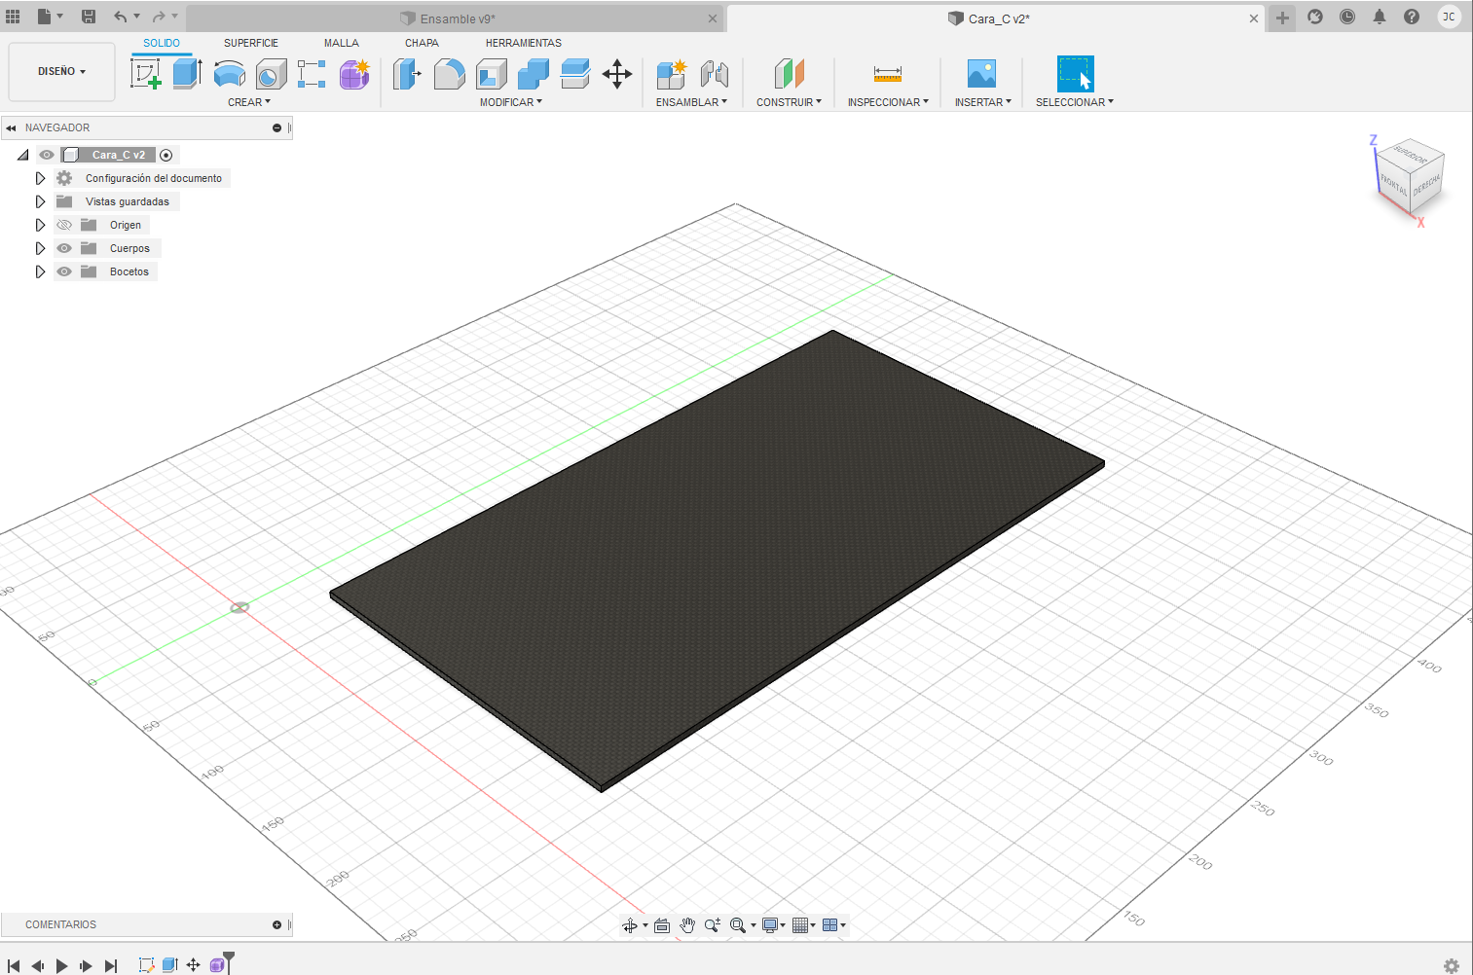Viewport: 1473px width, 975px height.
Task: Open the timeline settings gear
Action: pyautogui.click(x=1452, y=965)
